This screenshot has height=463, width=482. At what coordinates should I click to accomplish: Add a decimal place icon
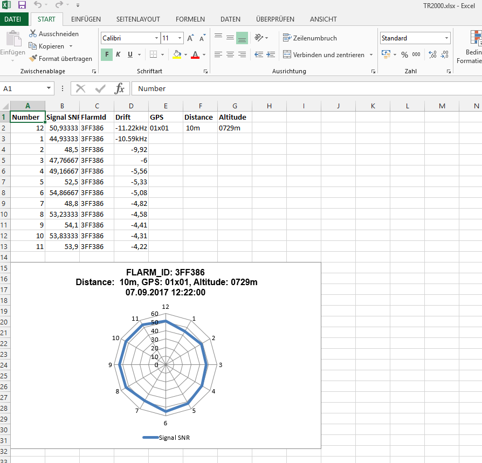coord(432,54)
